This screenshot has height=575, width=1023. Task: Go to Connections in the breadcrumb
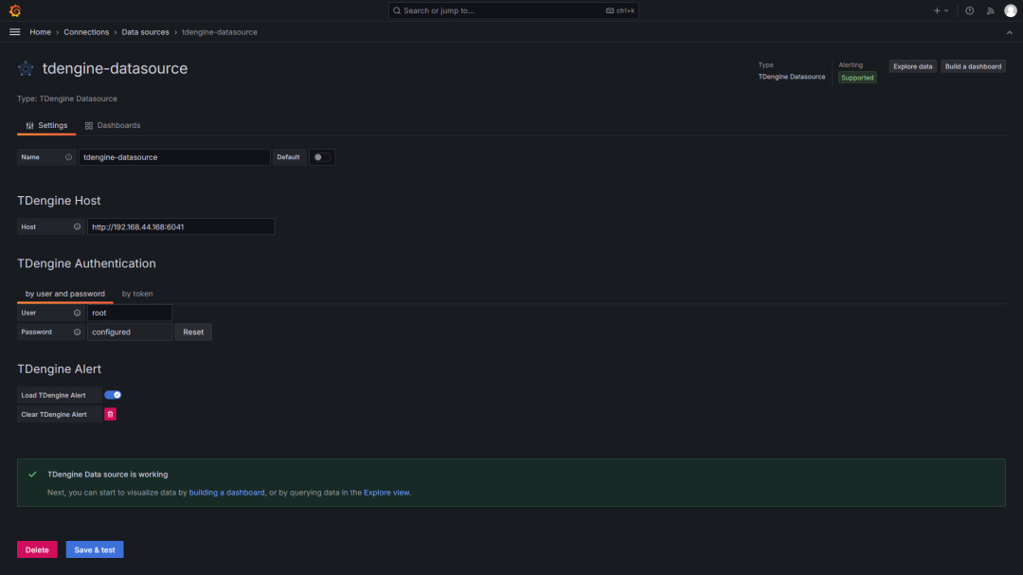click(86, 32)
